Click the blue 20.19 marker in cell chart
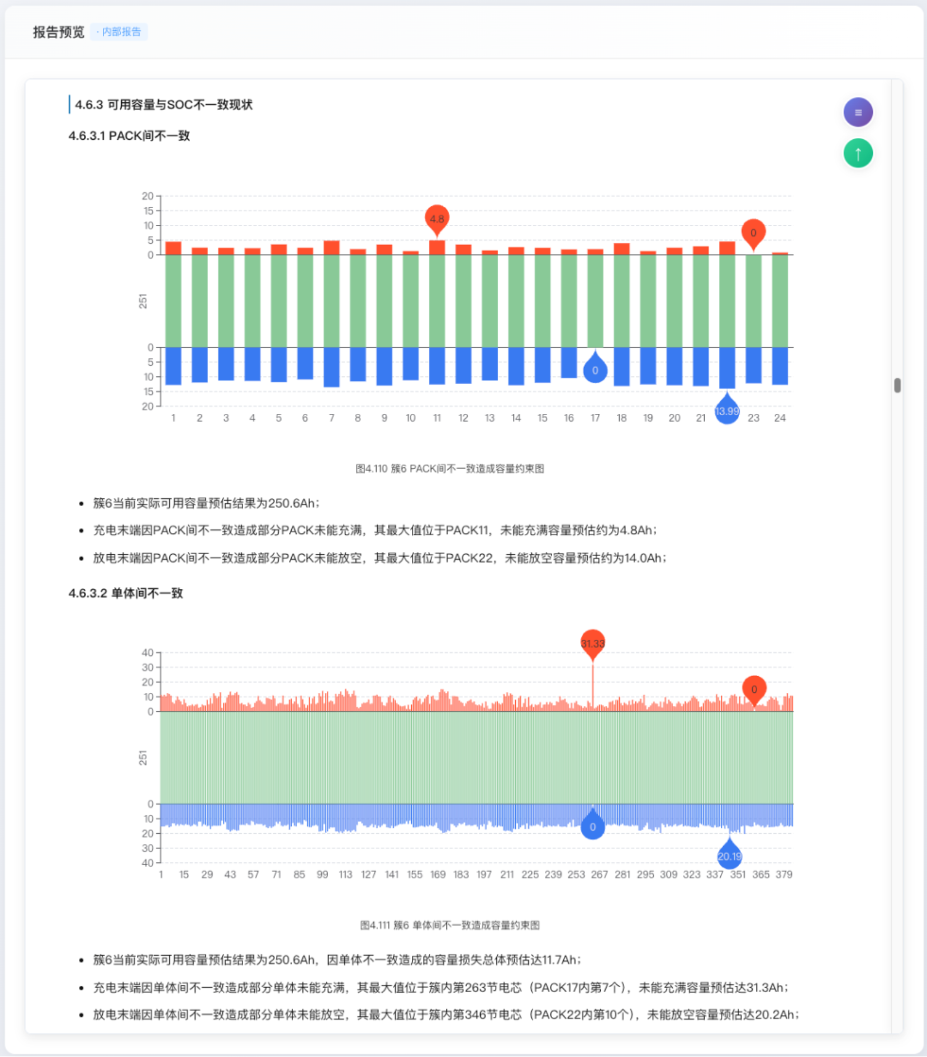927x1057 pixels. click(729, 854)
